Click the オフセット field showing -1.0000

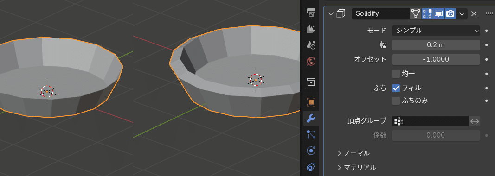[x=436, y=59]
